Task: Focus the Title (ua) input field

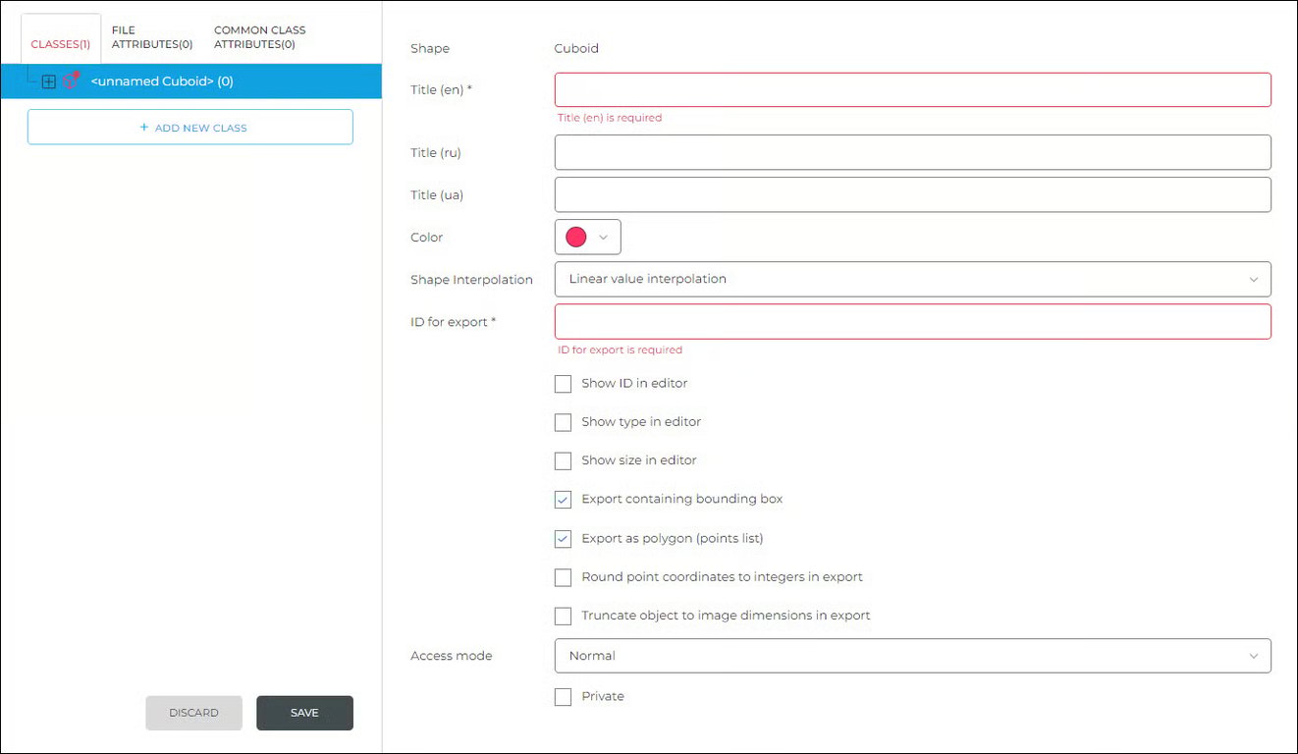Action: pyautogui.click(x=913, y=194)
